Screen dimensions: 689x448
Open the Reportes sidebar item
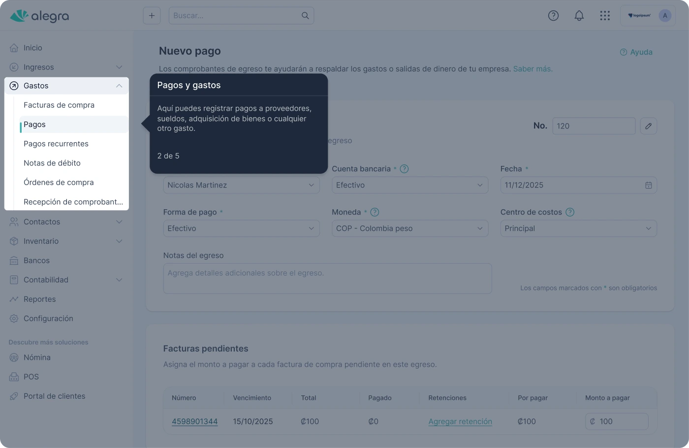39,299
